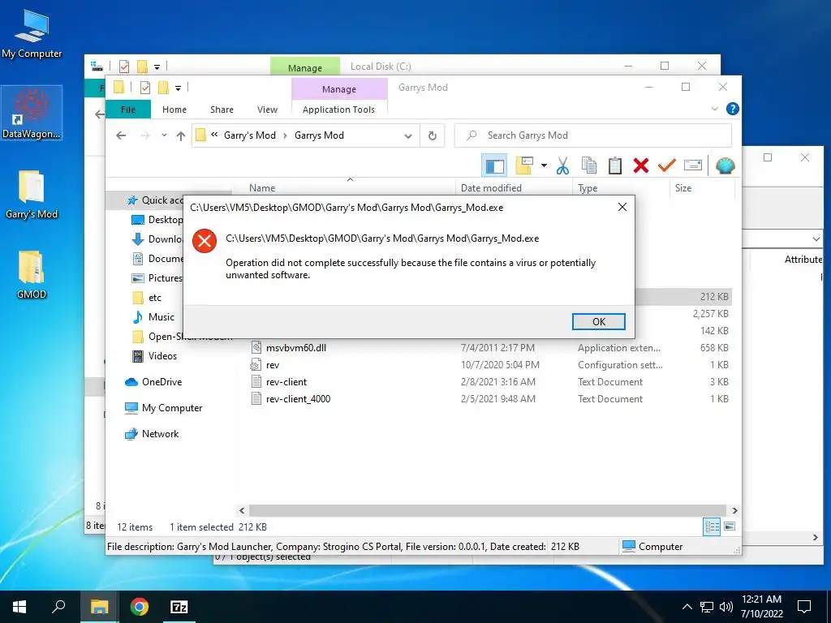This screenshot has height=623, width=831.
Task: Open taskbar search magnifier
Action: [x=58, y=607]
